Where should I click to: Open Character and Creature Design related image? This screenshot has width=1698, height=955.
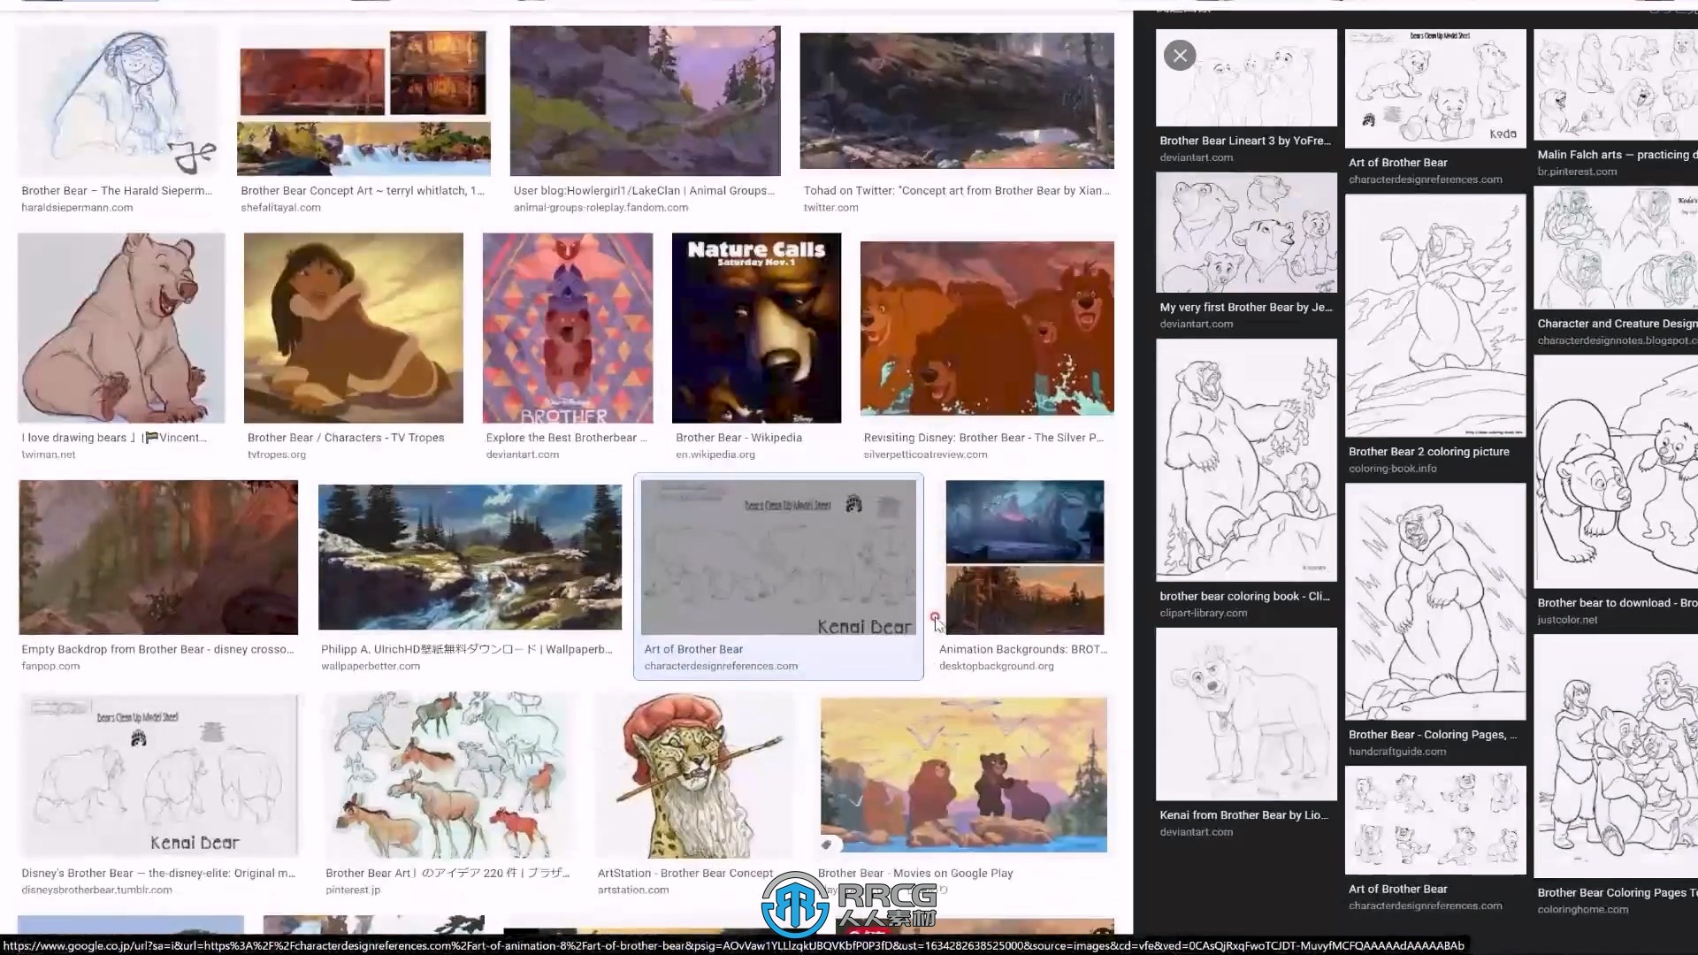[x=1616, y=248]
